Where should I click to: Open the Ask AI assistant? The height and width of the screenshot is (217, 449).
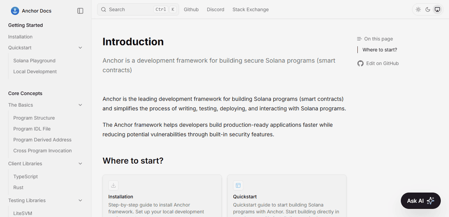420,201
